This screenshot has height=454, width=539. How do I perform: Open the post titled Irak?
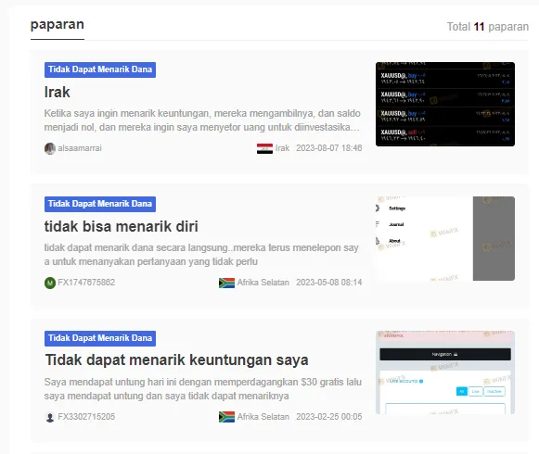58,92
